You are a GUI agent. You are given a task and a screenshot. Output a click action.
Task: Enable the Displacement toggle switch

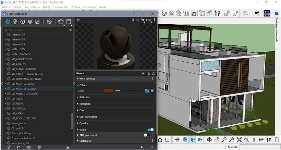point(147,135)
